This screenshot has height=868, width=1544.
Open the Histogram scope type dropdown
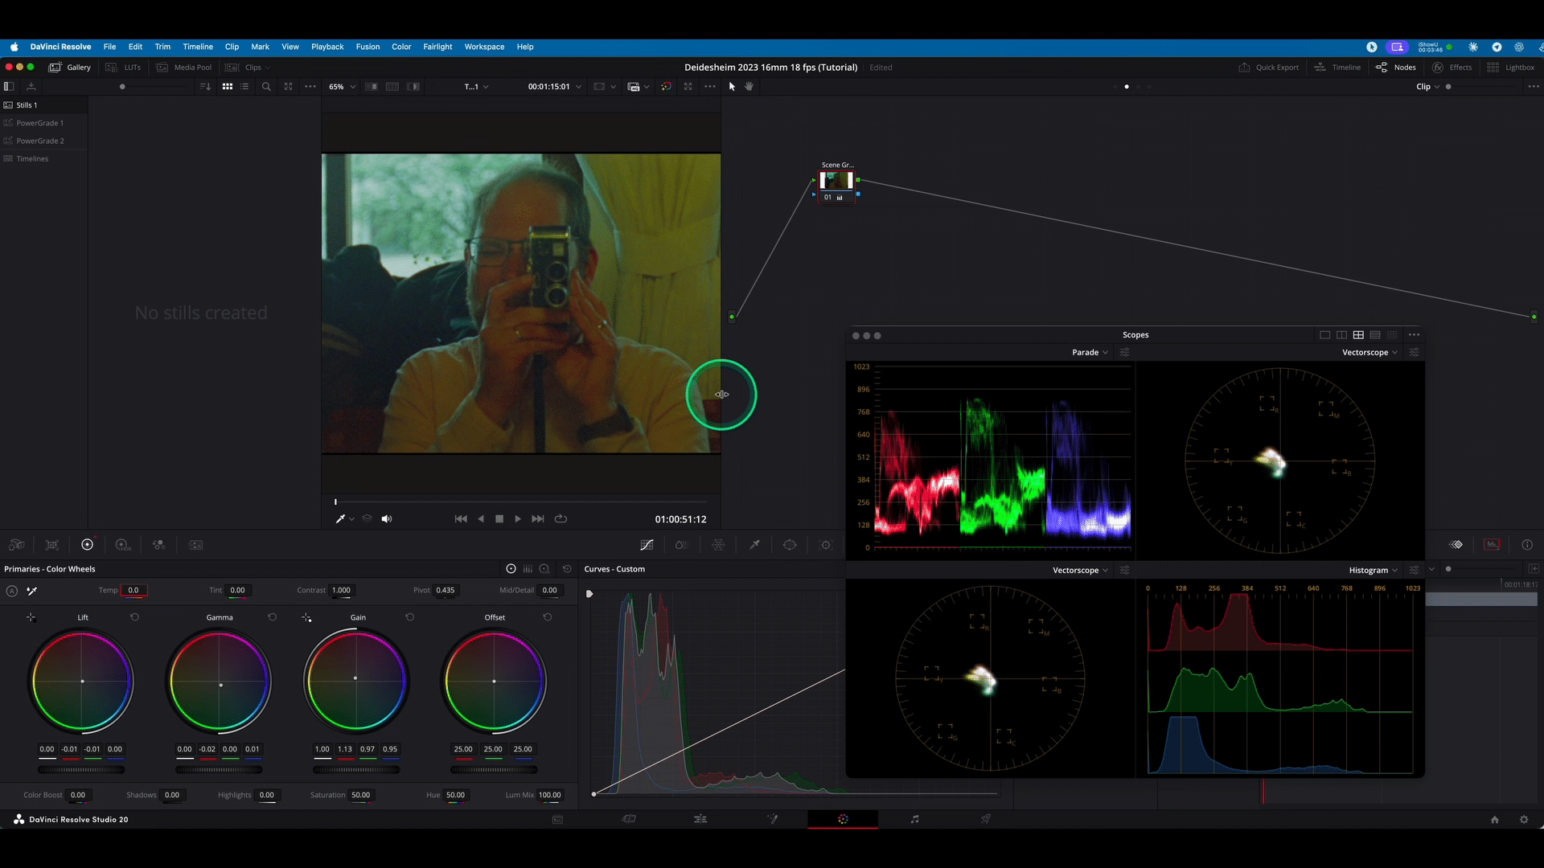pos(1373,571)
